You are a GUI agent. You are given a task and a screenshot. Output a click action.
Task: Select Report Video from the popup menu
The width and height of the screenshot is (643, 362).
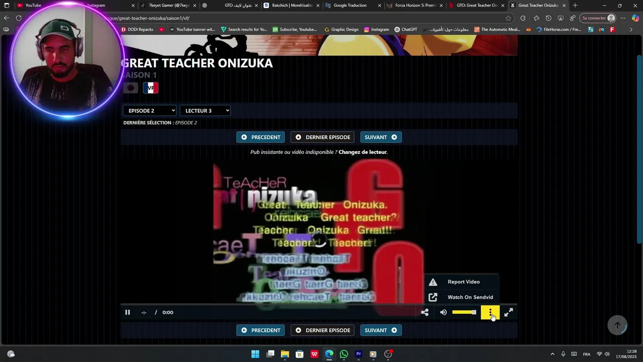[462, 282]
